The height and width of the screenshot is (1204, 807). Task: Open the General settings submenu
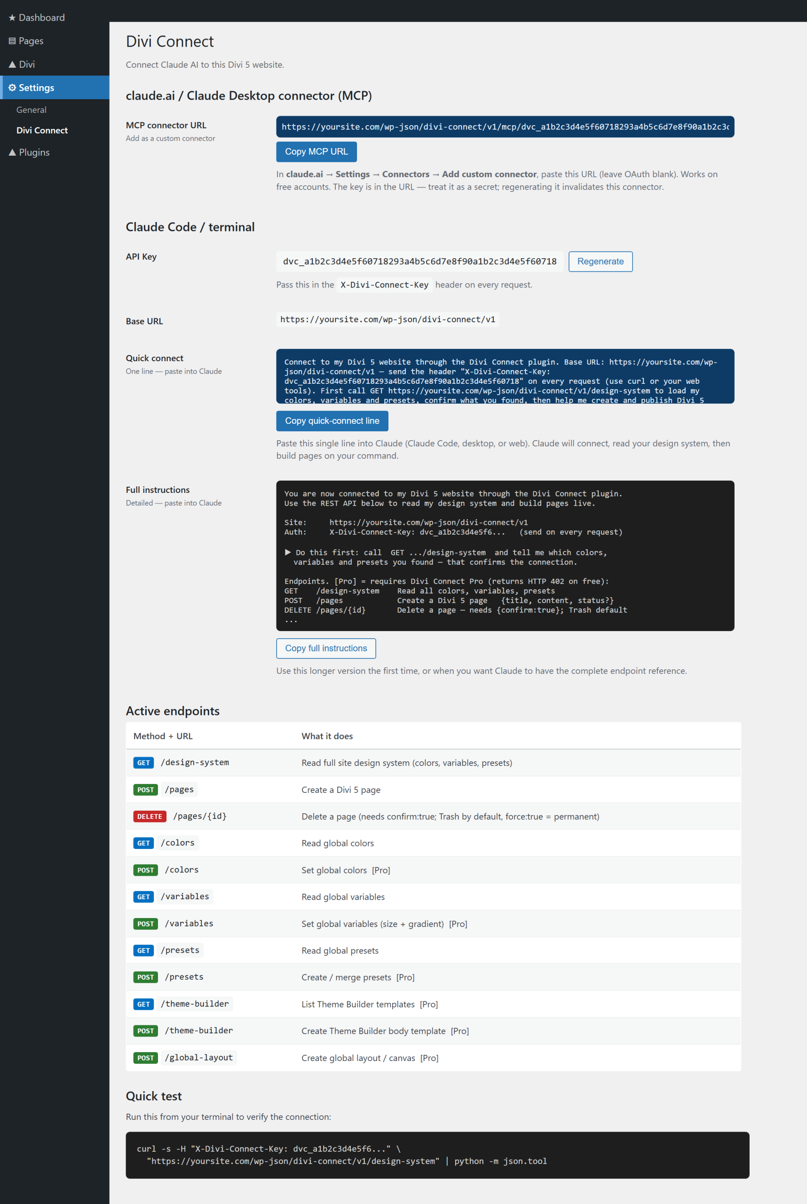[32, 110]
